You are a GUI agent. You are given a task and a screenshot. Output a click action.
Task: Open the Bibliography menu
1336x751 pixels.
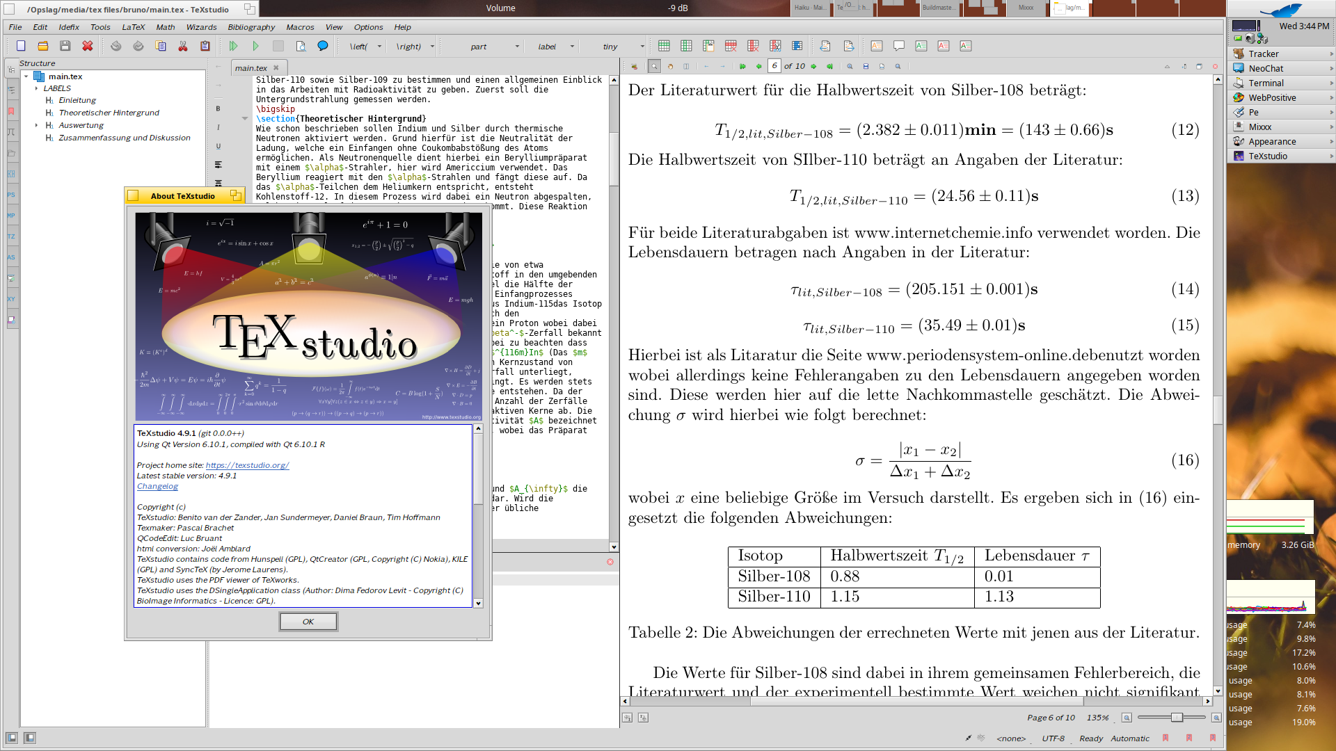coord(250,27)
